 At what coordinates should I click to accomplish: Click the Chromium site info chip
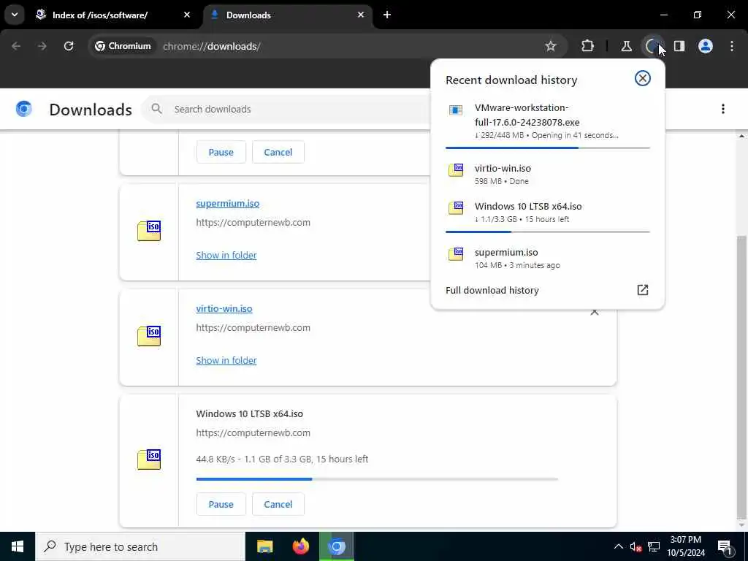pos(123,46)
